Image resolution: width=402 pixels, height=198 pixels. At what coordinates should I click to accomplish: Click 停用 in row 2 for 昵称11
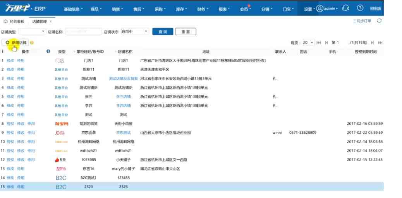21,69
